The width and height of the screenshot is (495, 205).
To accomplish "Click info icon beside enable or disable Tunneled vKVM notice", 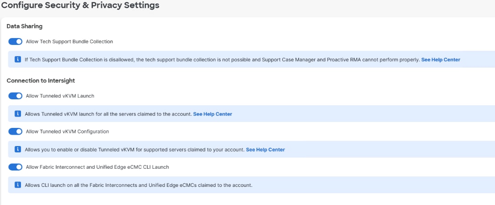I will tap(18, 149).
